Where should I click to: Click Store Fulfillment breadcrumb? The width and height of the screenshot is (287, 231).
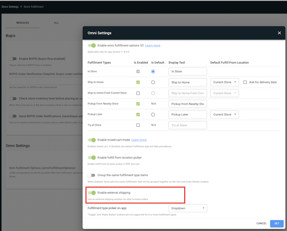[x=33, y=7]
